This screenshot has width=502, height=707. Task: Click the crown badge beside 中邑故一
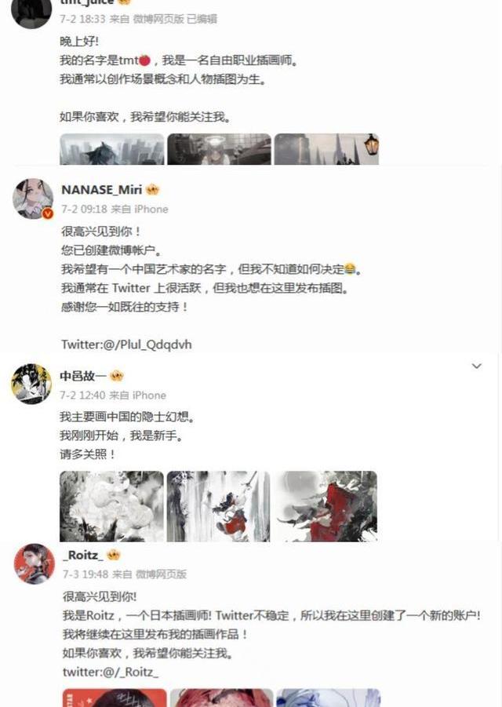[117, 375]
